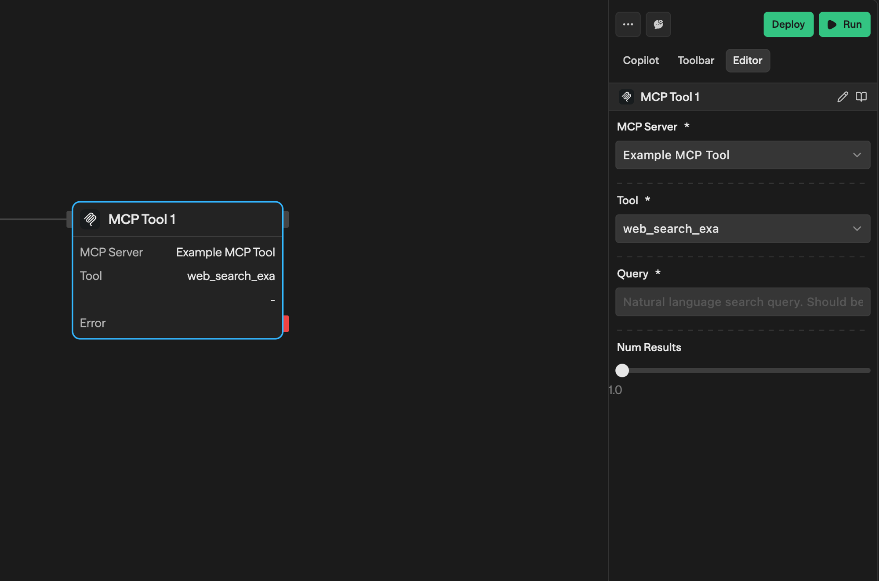Image resolution: width=879 pixels, height=581 pixels.
Task: Open the MCP Server dropdown showing Example MCP Tool
Action: pos(742,155)
